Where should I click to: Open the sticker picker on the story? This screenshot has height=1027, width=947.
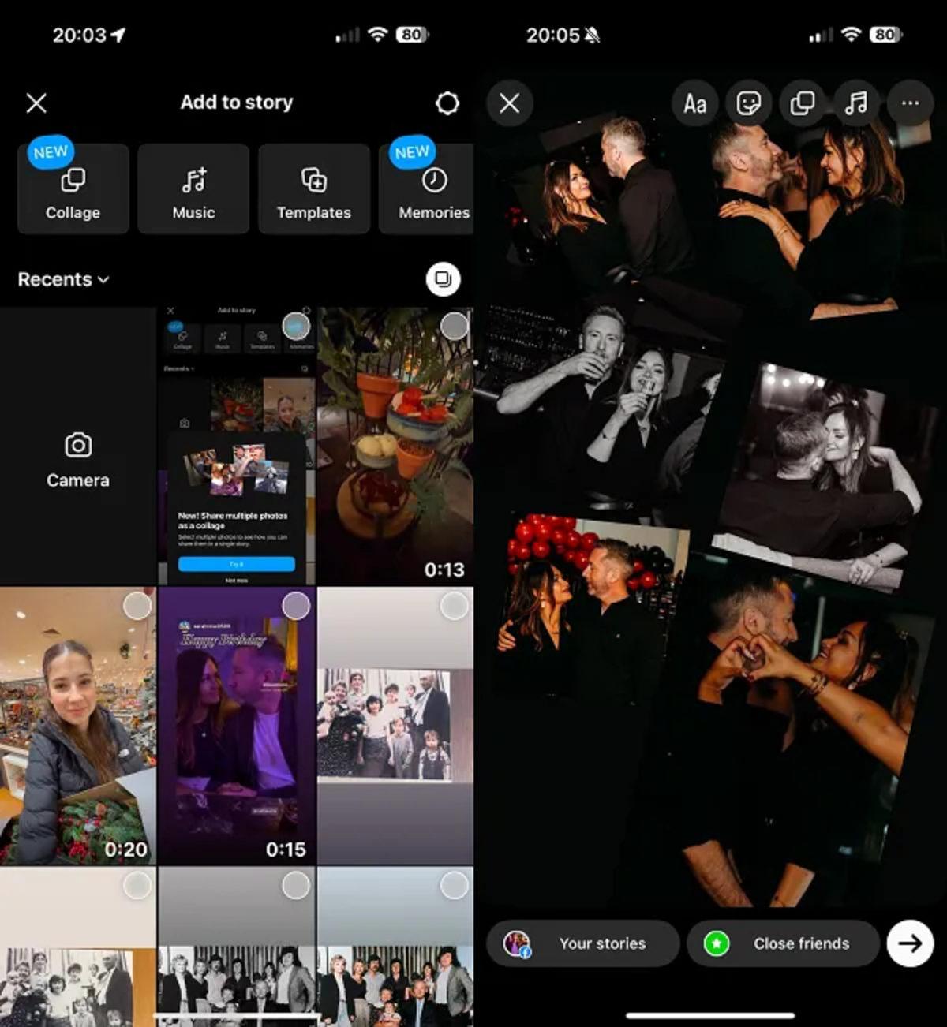pos(748,103)
